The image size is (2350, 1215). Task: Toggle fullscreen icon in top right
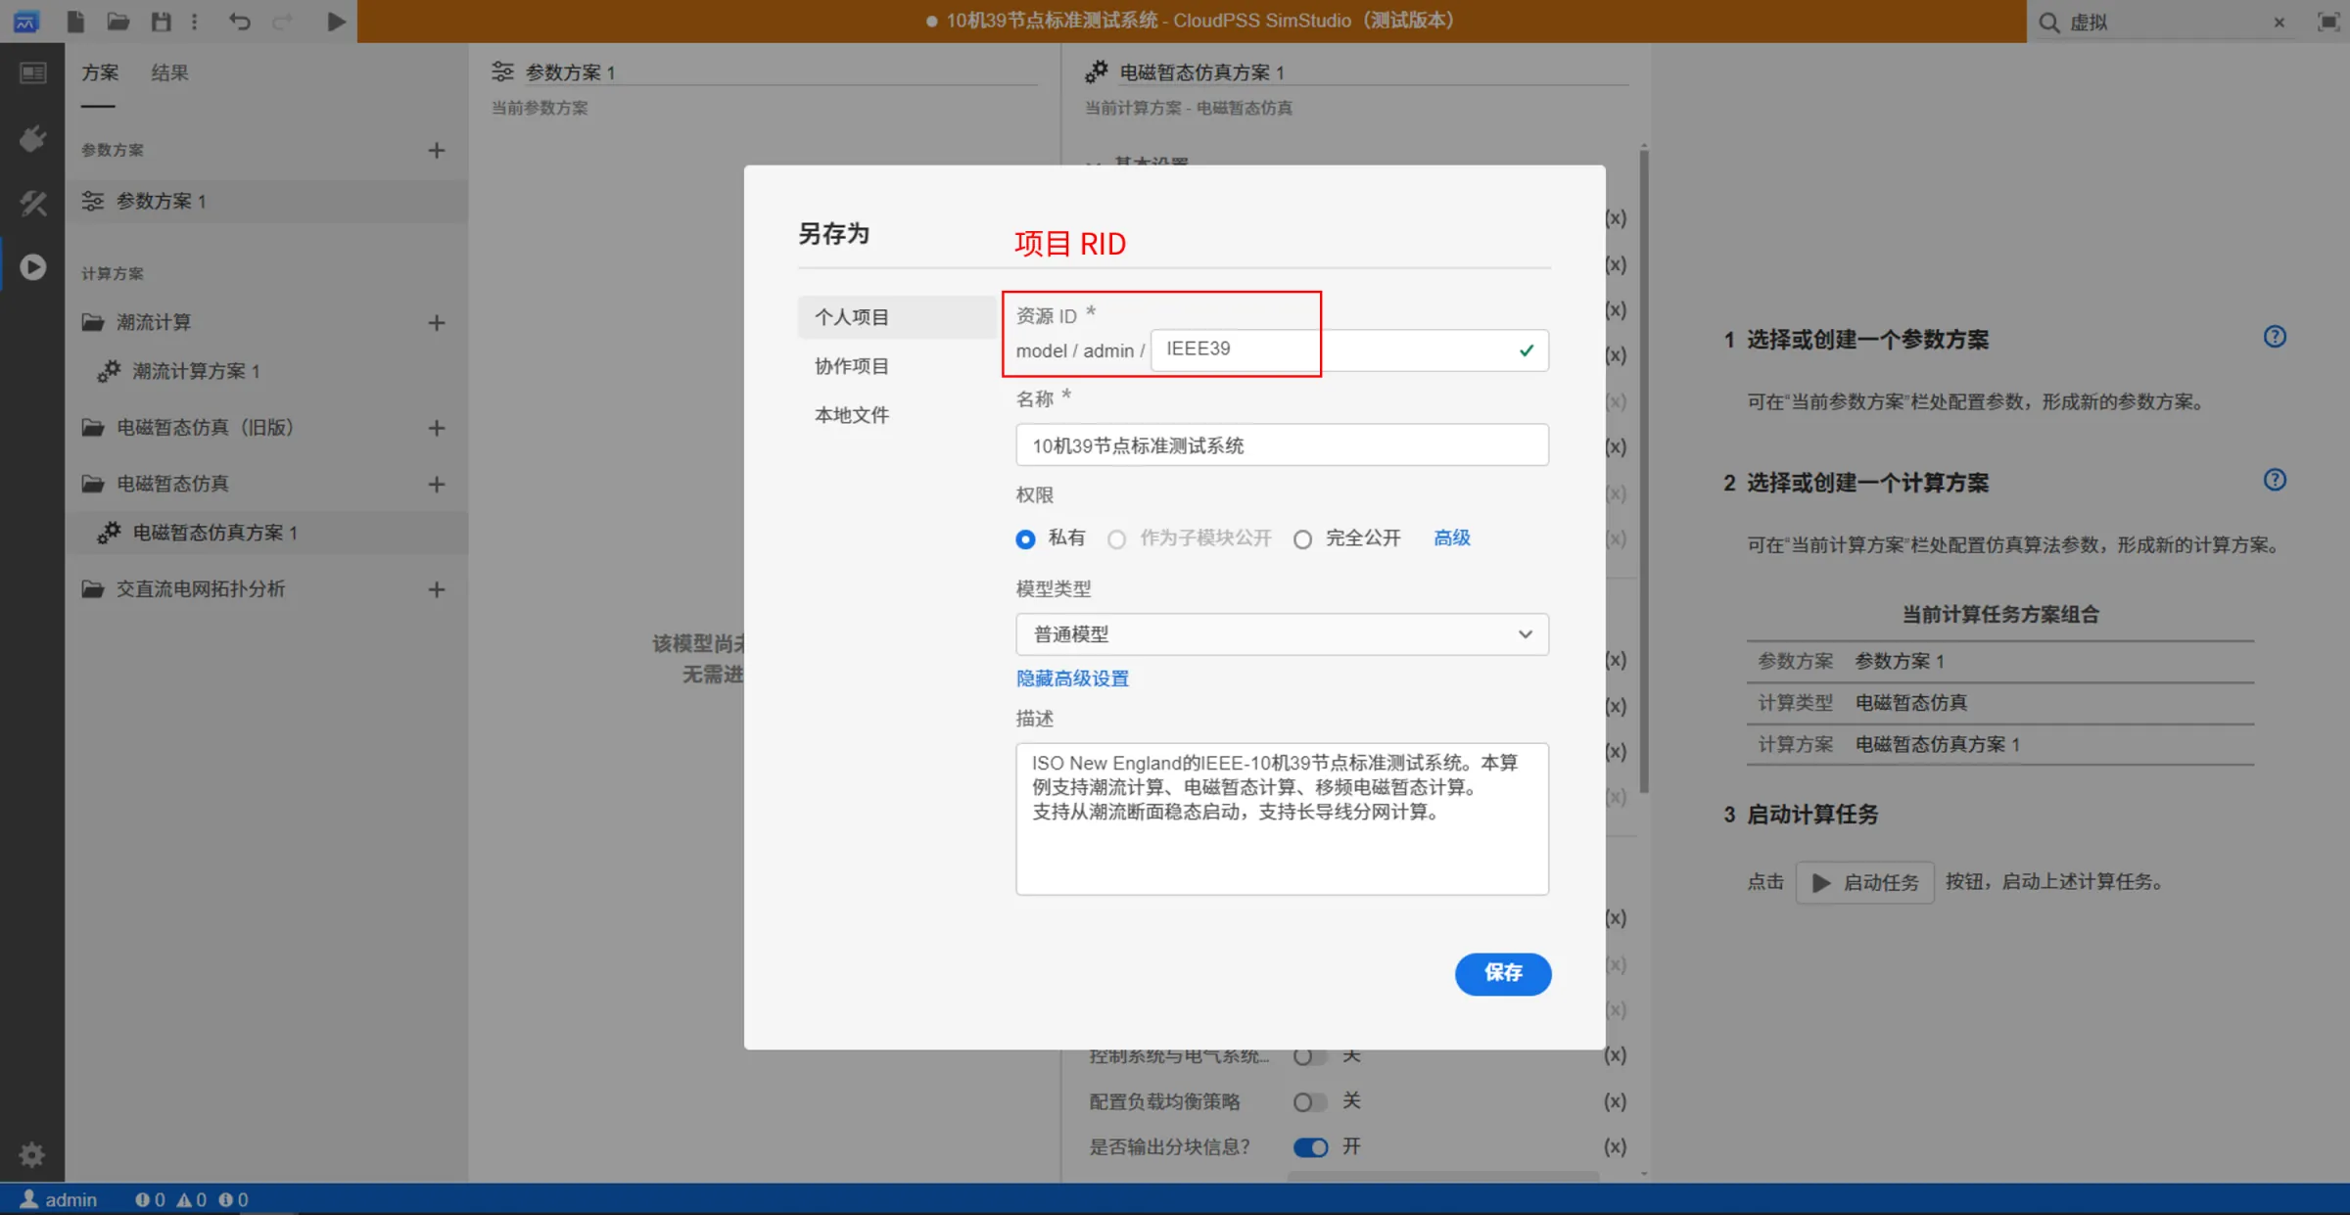pos(2328,22)
